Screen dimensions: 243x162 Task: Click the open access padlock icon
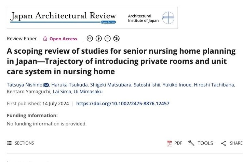pyautogui.click(x=45, y=39)
